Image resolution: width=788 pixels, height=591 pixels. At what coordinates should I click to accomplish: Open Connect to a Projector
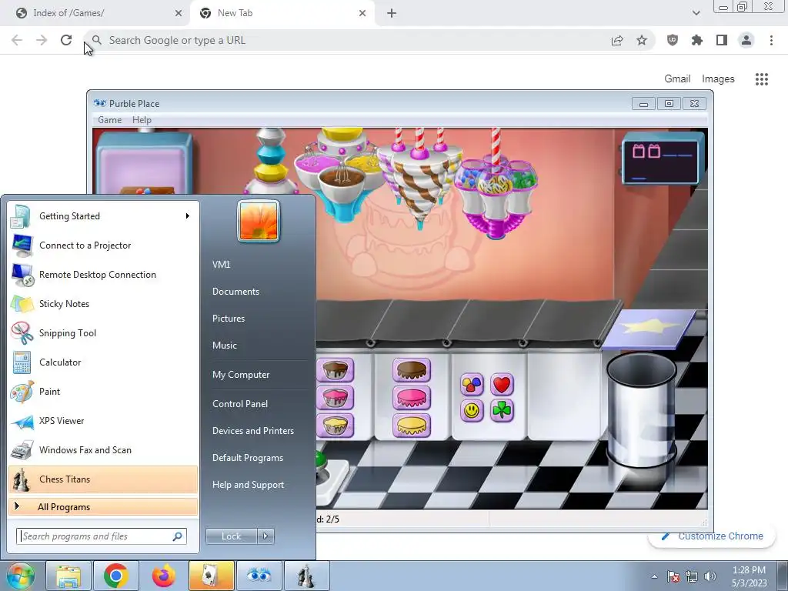pos(103,245)
